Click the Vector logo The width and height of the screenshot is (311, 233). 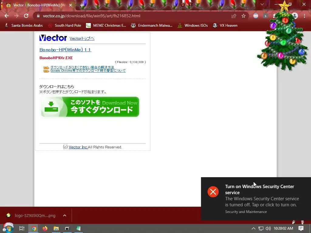coord(53,38)
